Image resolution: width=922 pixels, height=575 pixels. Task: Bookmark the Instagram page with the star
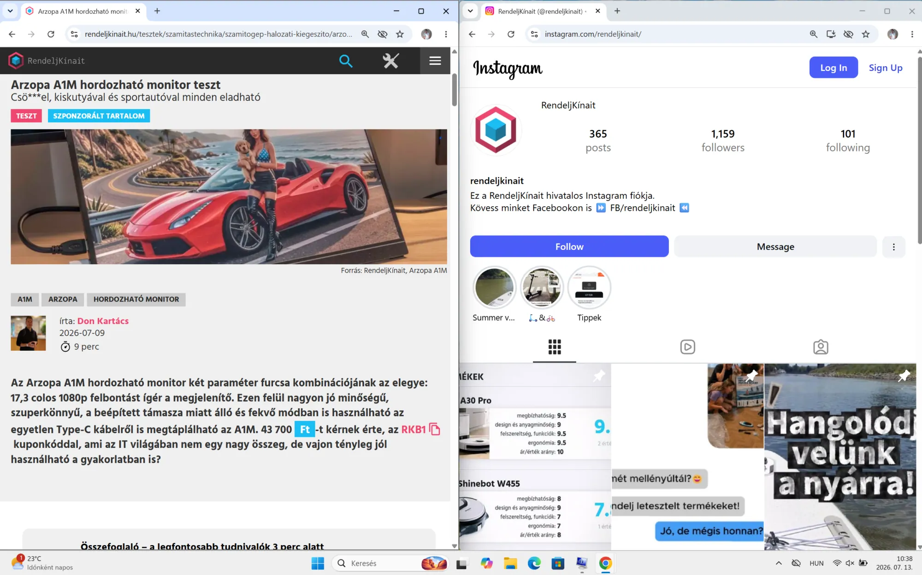tap(866, 34)
